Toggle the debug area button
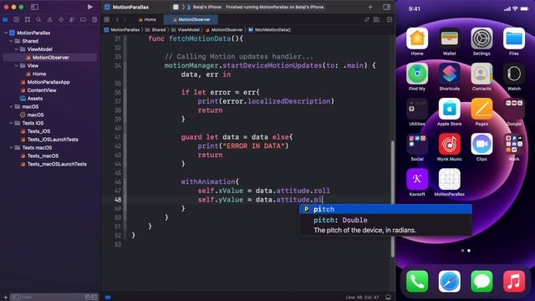 coord(388,298)
